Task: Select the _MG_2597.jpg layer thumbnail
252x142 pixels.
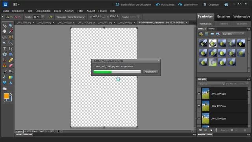Action: [206, 106]
